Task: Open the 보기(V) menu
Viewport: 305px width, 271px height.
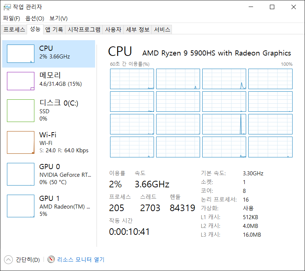Action: 59,18
